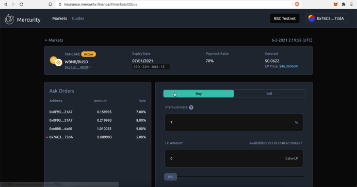The width and height of the screenshot is (357, 187).
Task: Click the 9.00% rate cell
Action: pos(141,129)
